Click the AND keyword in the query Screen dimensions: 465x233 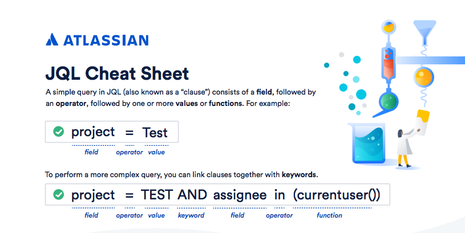(x=192, y=195)
